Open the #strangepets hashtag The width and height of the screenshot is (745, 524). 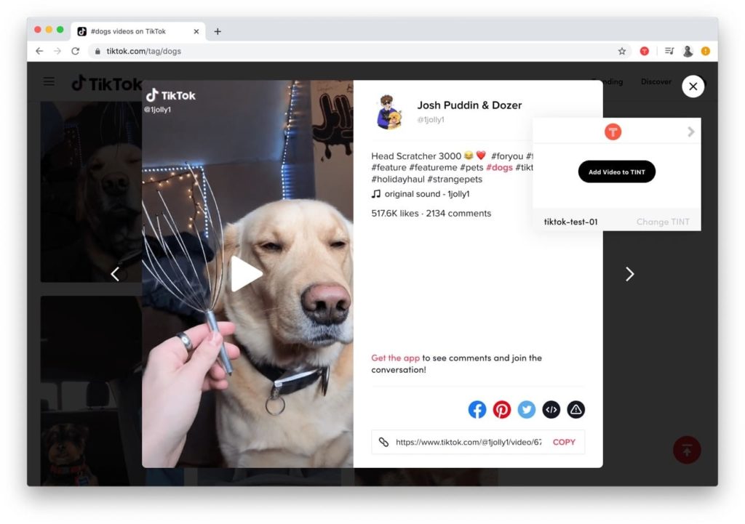[455, 179]
